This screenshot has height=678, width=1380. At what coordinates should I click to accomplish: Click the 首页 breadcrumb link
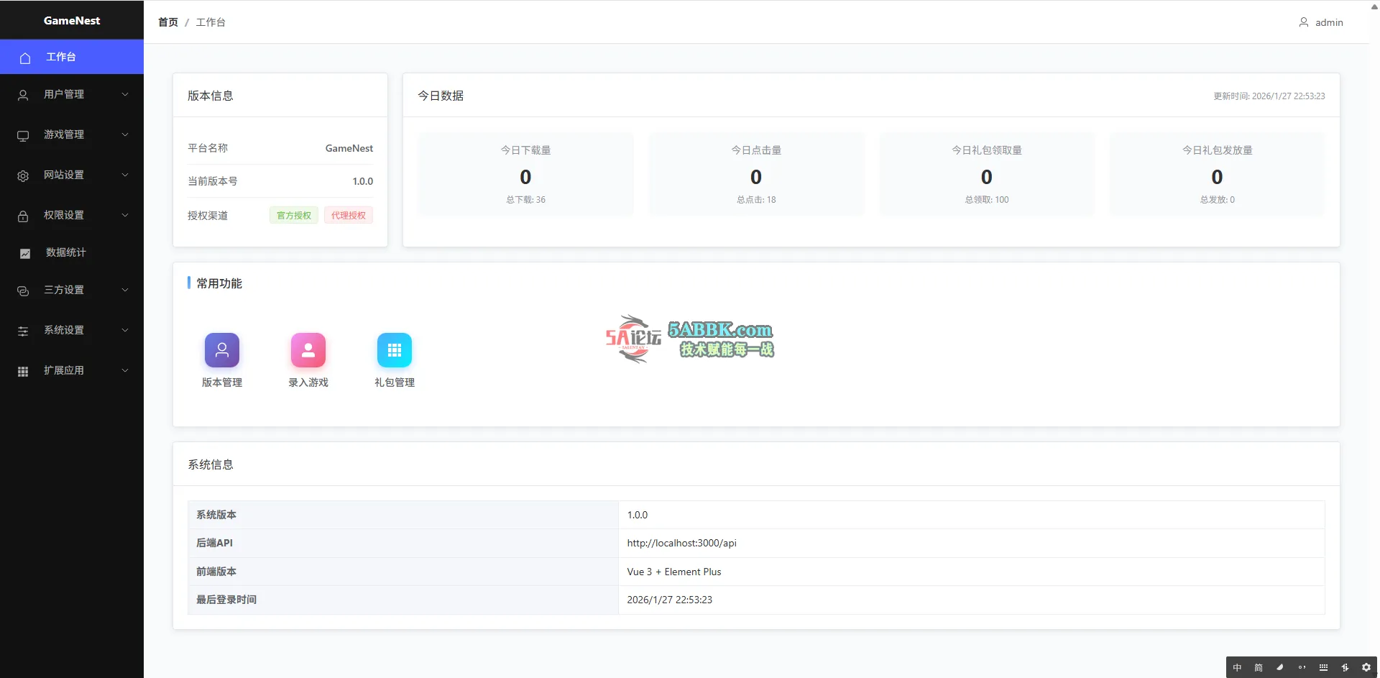(167, 22)
